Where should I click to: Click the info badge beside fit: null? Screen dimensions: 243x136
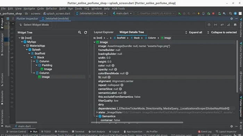(109, 77)
